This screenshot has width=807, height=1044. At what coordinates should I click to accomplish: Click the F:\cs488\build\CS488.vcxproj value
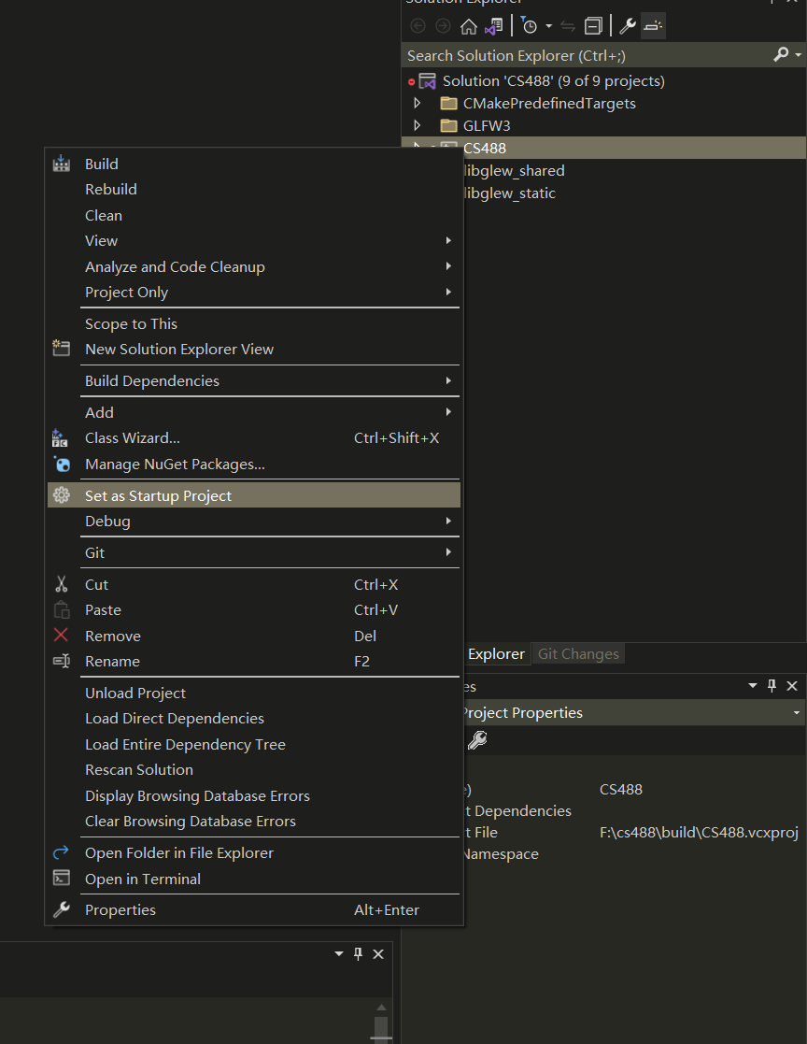(699, 832)
